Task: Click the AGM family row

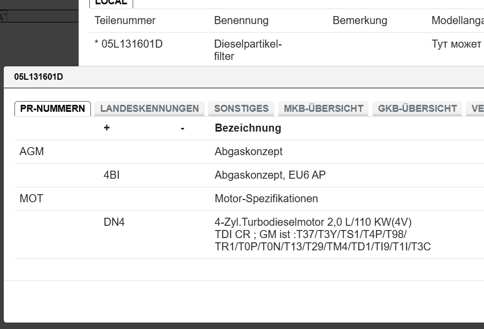Action: [32, 152]
